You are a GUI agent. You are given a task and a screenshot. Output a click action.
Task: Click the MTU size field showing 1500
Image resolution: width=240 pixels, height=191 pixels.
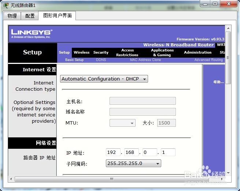point(166,123)
